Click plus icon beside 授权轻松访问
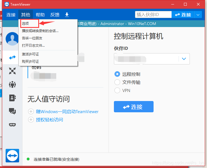The image size is (207, 168). coord(31,120)
